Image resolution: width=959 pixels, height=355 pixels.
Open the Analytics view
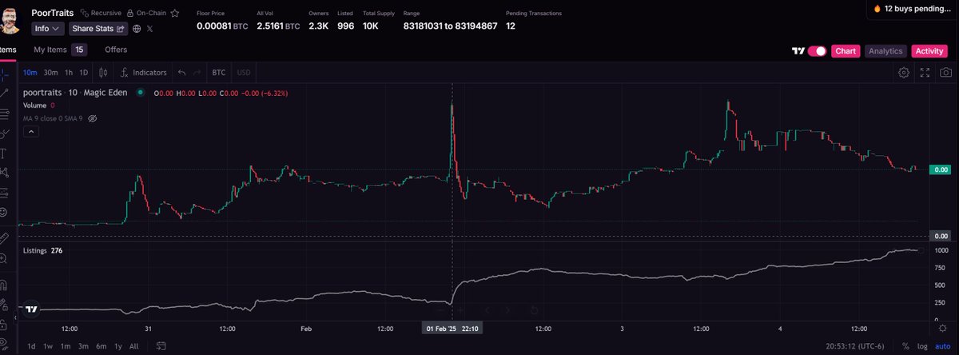click(x=885, y=51)
